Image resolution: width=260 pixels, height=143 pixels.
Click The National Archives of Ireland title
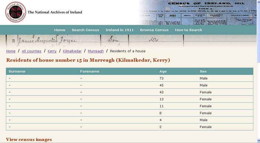coord(55,12)
